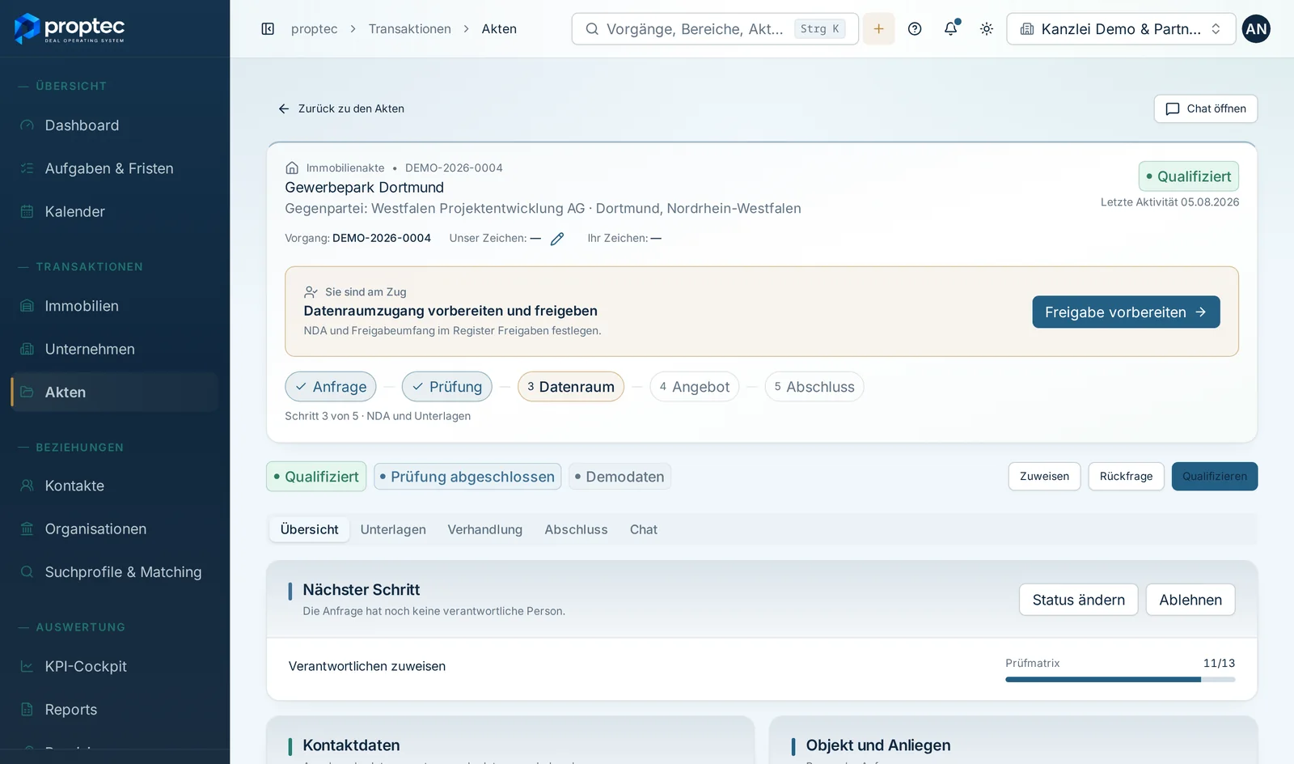
Task: Open Reports in sidebar
Action: (115, 709)
